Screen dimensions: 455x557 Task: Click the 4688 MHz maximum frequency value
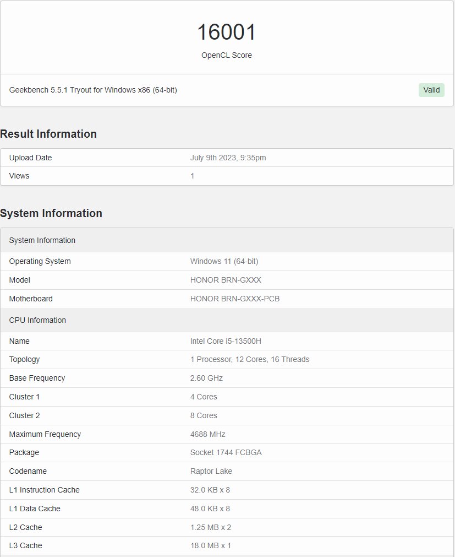coord(208,434)
